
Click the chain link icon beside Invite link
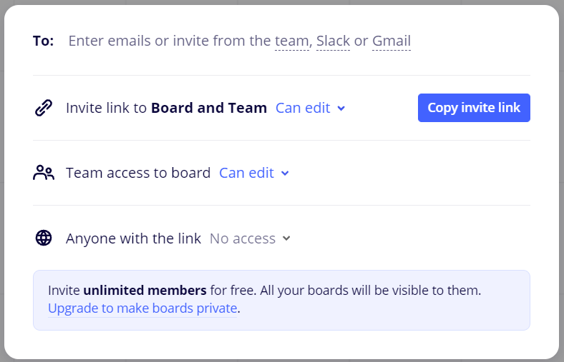44,108
